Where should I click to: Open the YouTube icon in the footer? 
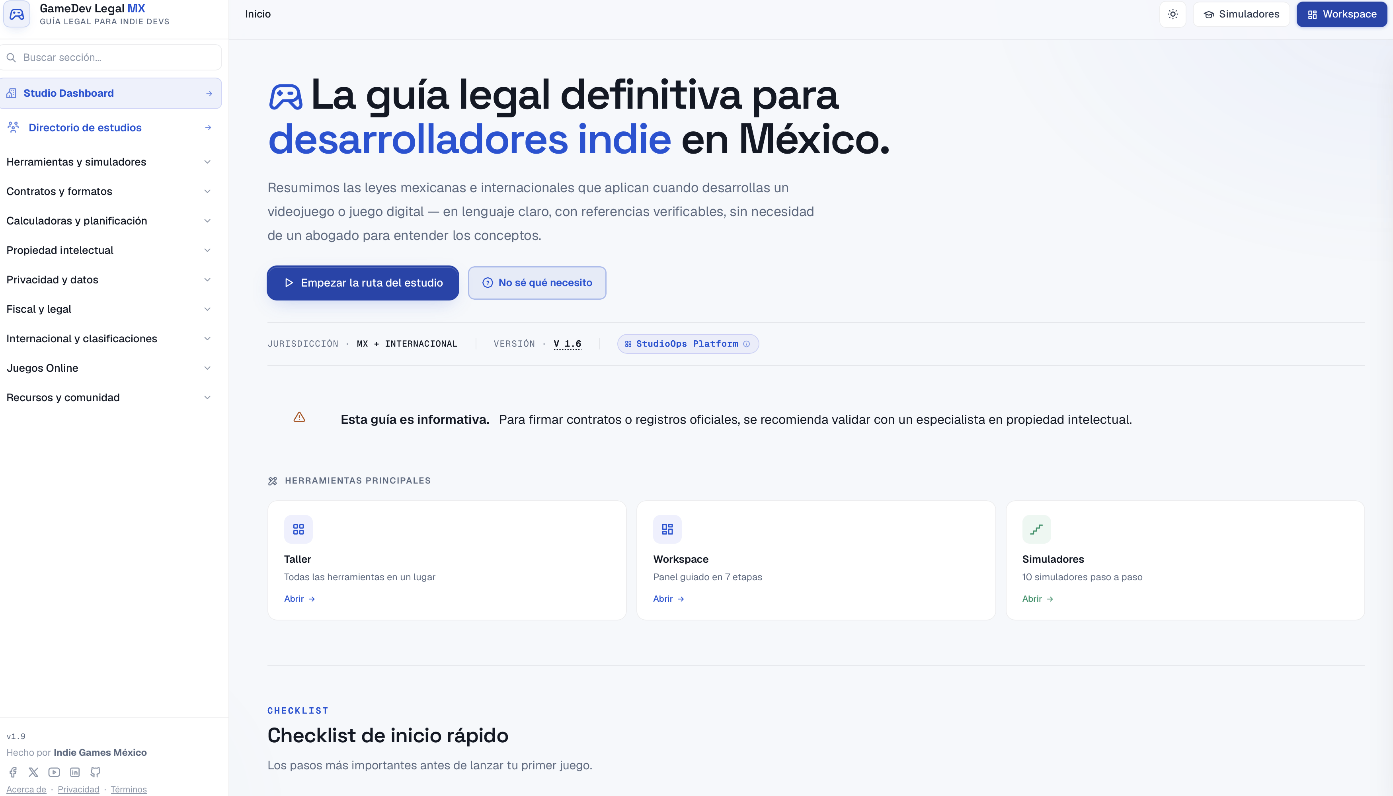point(54,773)
